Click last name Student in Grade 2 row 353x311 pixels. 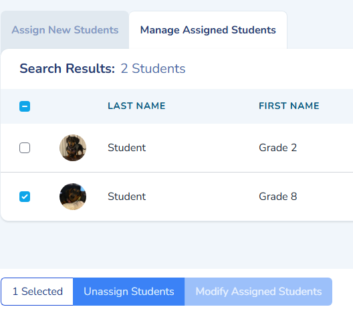(127, 148)
